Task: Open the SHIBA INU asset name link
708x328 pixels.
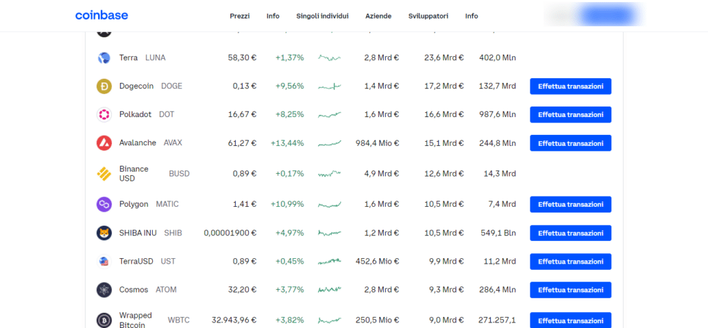Action: [138, 233]
